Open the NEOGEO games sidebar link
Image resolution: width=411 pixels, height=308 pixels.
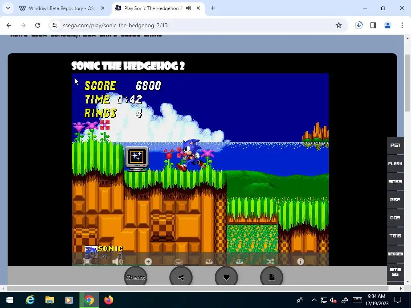point(395,254)
